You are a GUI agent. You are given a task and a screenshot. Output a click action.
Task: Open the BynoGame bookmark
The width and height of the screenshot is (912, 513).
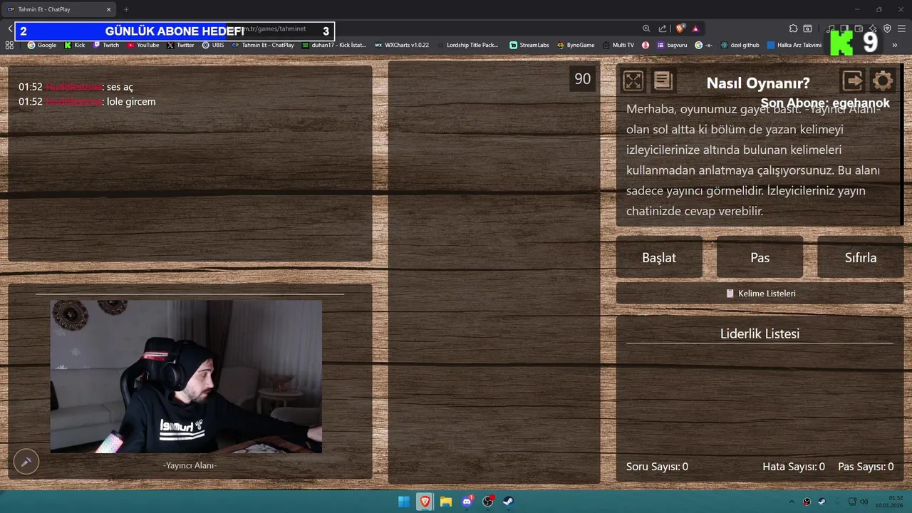point(576,45)
